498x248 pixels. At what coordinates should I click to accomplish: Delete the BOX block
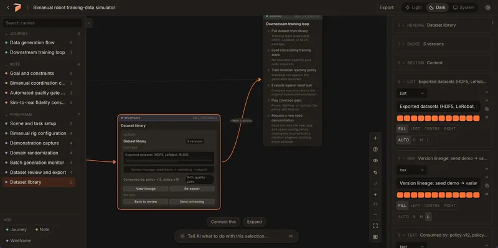tap(487, 194)
